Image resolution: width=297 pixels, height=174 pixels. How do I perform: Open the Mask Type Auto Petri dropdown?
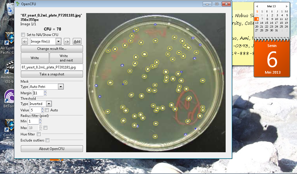pyautogui.click(x=61, y=86)
